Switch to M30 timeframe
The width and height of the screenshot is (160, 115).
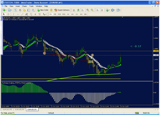tap(64, 14)
